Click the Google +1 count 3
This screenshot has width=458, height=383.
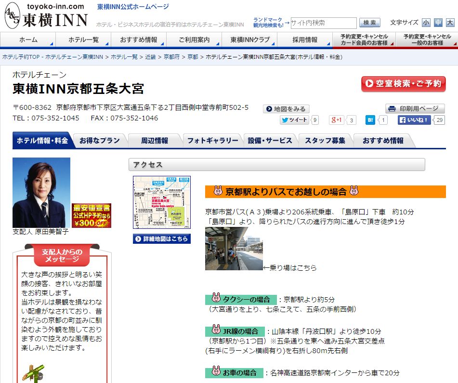click(x=352, y=120)
